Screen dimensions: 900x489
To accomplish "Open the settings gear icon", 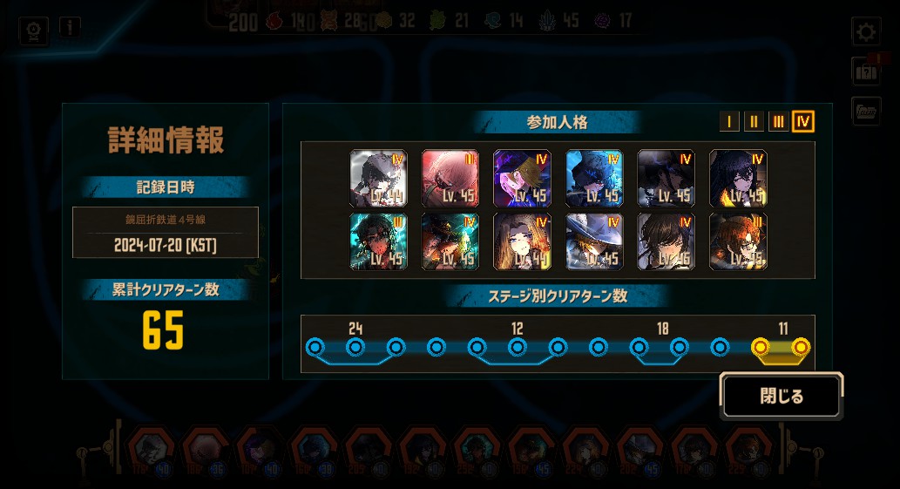I will tap(865, 31).
